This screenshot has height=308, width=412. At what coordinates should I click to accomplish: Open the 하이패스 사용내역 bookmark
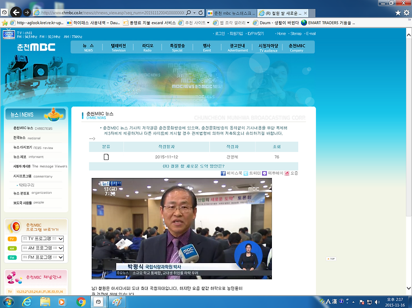[x=94, y=23]
